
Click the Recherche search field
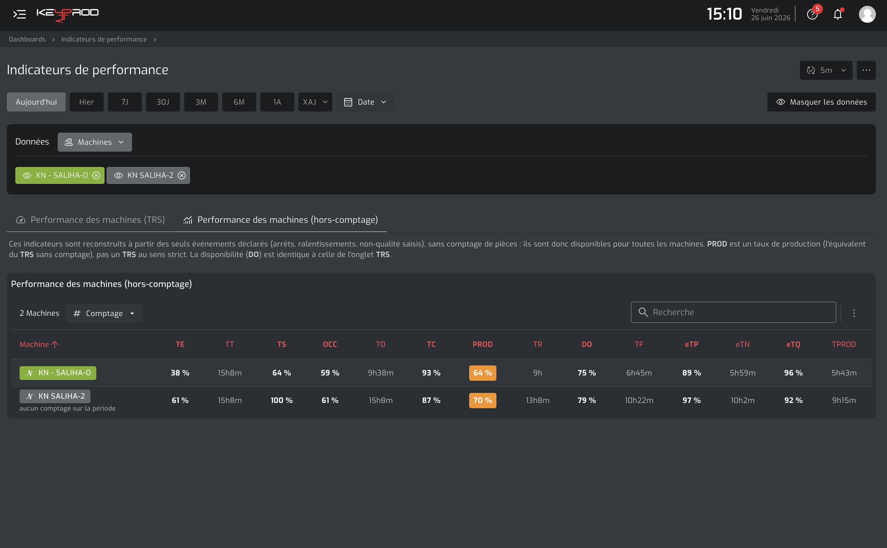pyautogui.click(x=733, y=312)
